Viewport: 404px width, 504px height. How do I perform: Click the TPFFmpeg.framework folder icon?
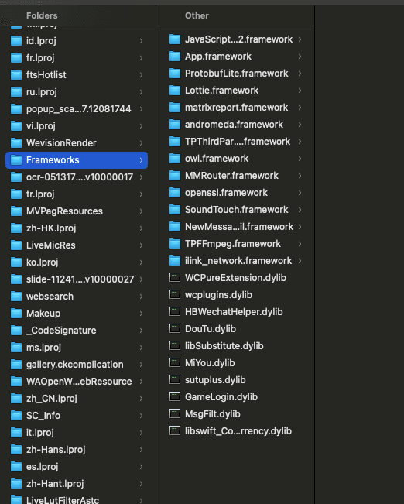click(175, 244)
